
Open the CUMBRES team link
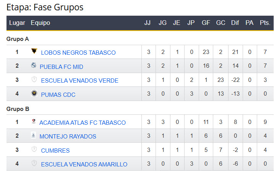pyautogui.click(x=55, y=151)
